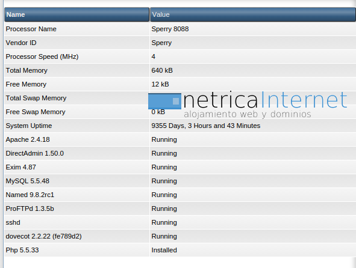Click the MySQL 5.5.48 service label
This screenshot has height=268, width=356.
(x=27, y=181)
